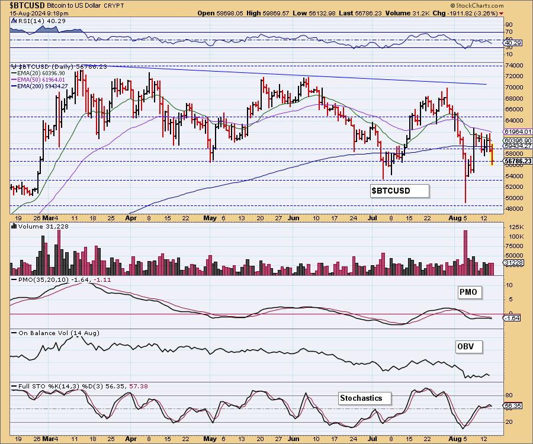Image resolution: width=533 pixels, height=444 pixels.
Task: Click the PMO annotation box
Action: [x=468, y=292]
